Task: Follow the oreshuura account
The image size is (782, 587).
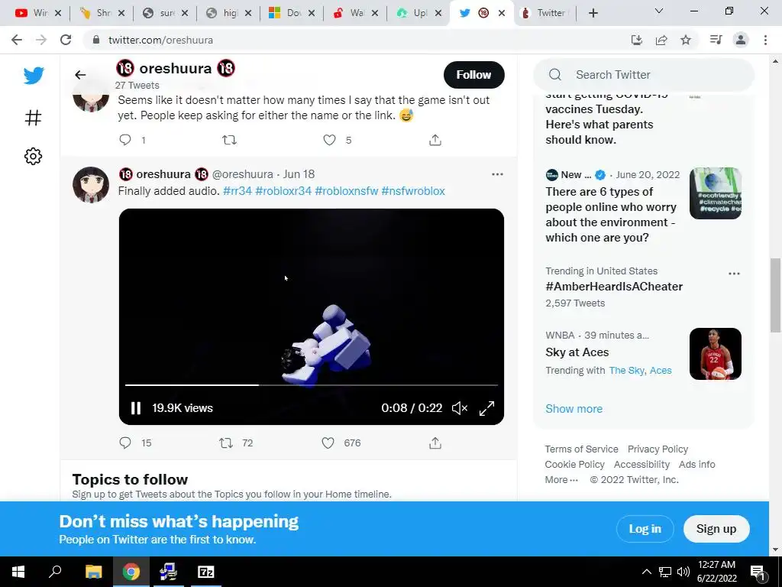Action: [x=473, y=75]
